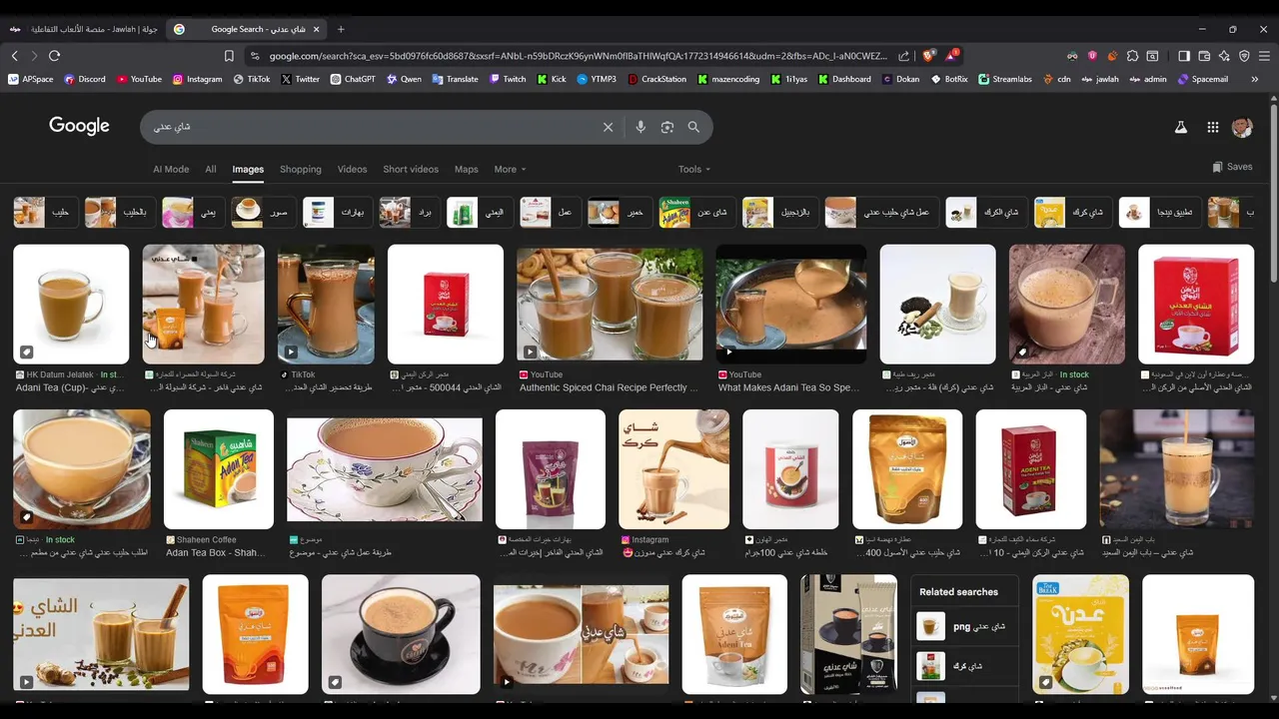Open the TikTok tea pouring thumbnail

pos(326,304)
